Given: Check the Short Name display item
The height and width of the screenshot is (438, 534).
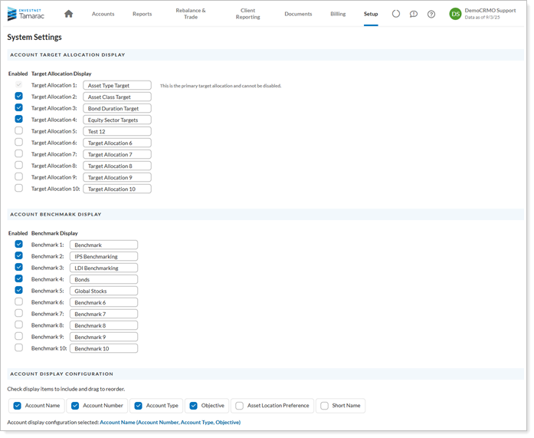Looking at the screenshot, I should [324, 406].
